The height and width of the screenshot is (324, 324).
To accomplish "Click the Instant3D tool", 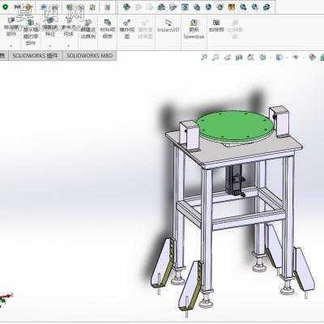I will click(x=168, y=26).
